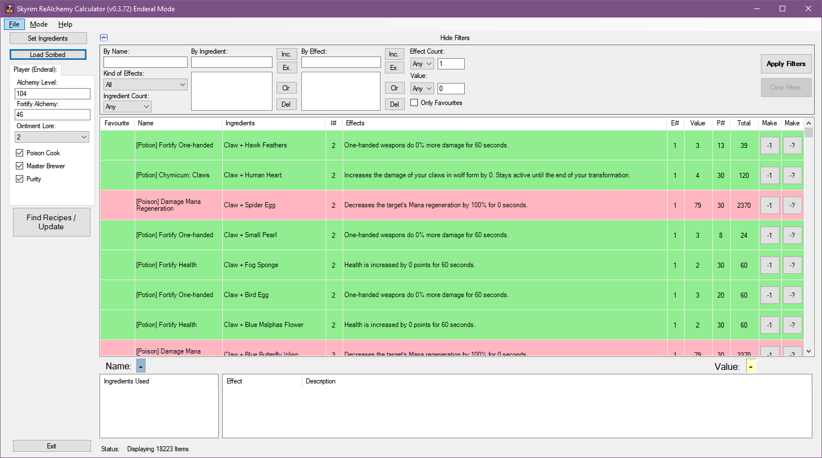Click the yellow Value indicator box

(x=751, y=367)
